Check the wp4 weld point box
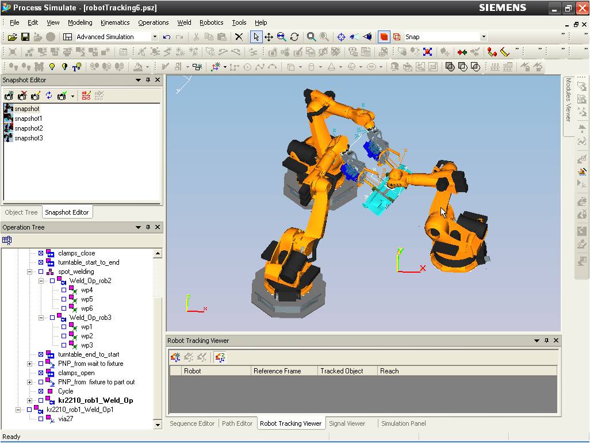Viewport: 590px width, 443px height. tap(64, 290)
